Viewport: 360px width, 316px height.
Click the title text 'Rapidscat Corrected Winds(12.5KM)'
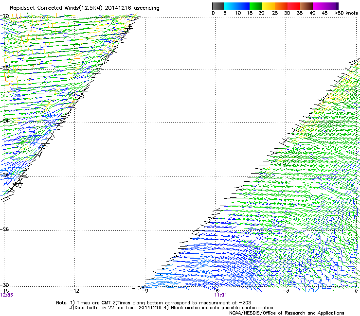pyautogui.click(x=56, y=8)
